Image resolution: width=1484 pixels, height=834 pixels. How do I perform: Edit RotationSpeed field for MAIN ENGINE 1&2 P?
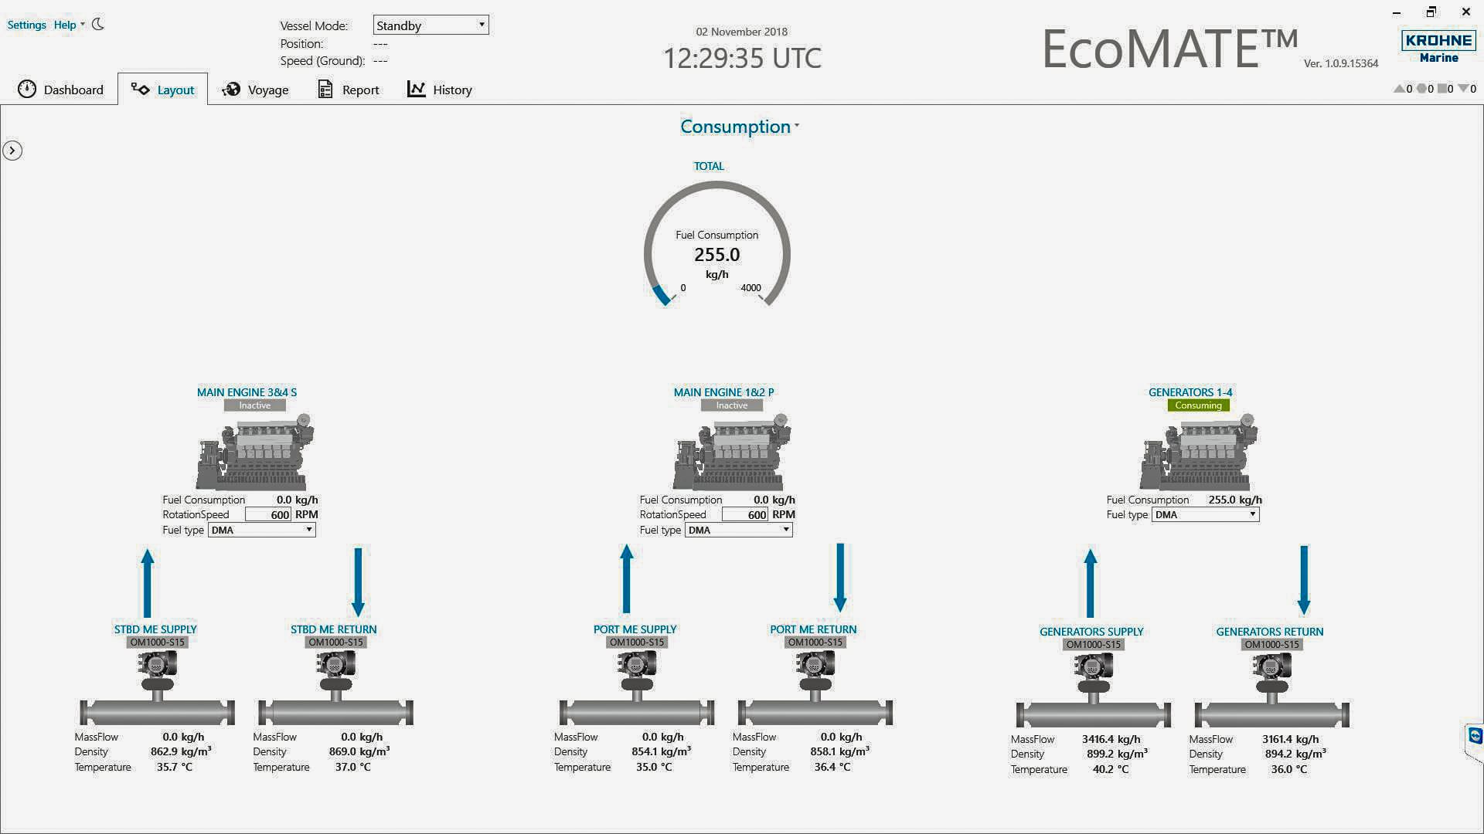pyautogui.click(x=744, y=514)
